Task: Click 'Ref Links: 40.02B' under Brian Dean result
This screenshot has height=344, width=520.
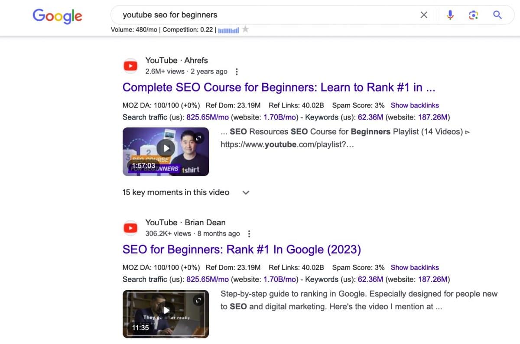Action: click(x=296, y=267)
